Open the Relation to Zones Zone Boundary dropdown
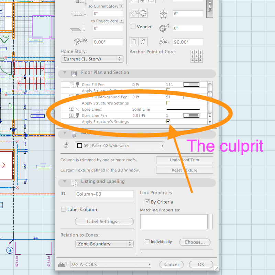 point(104,244)
